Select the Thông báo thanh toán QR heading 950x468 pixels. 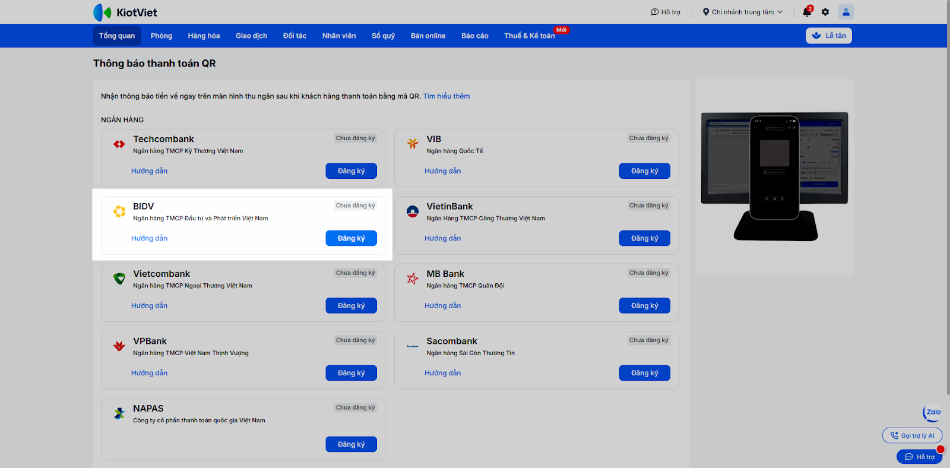[154, 64]
